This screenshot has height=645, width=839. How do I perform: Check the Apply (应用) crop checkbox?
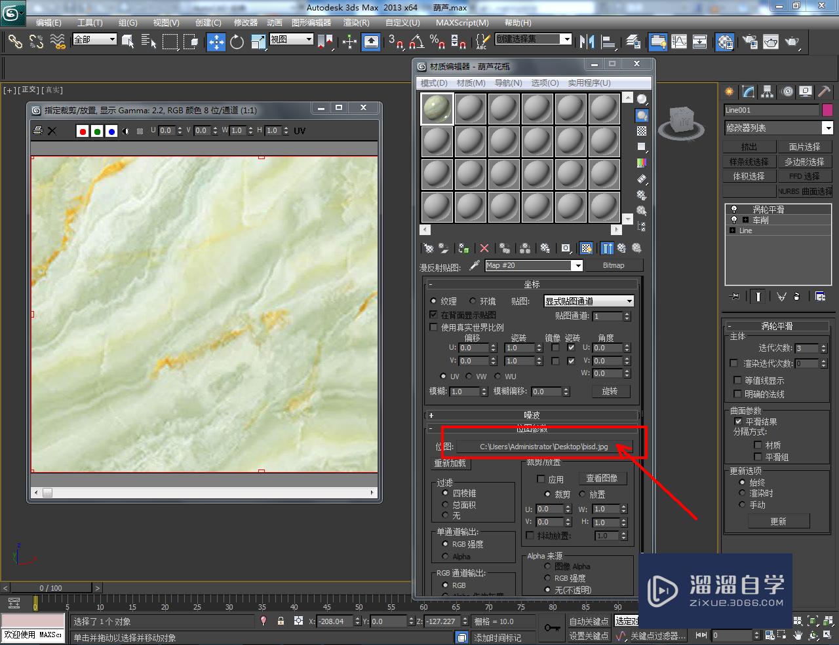[541, 479]
